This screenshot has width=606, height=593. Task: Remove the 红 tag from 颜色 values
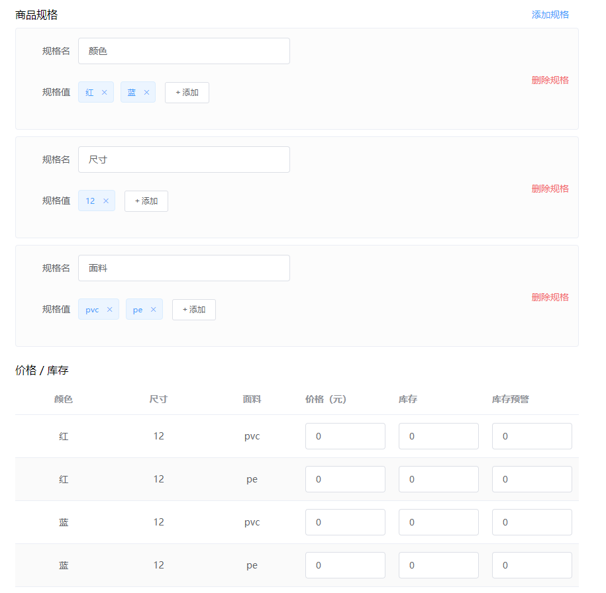[103, 92]
